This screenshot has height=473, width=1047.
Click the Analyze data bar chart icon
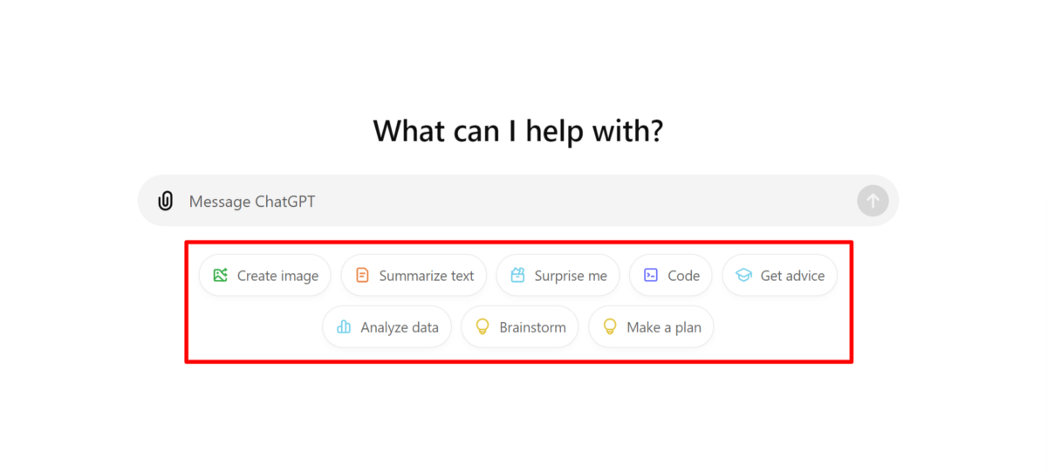point(344,328)
